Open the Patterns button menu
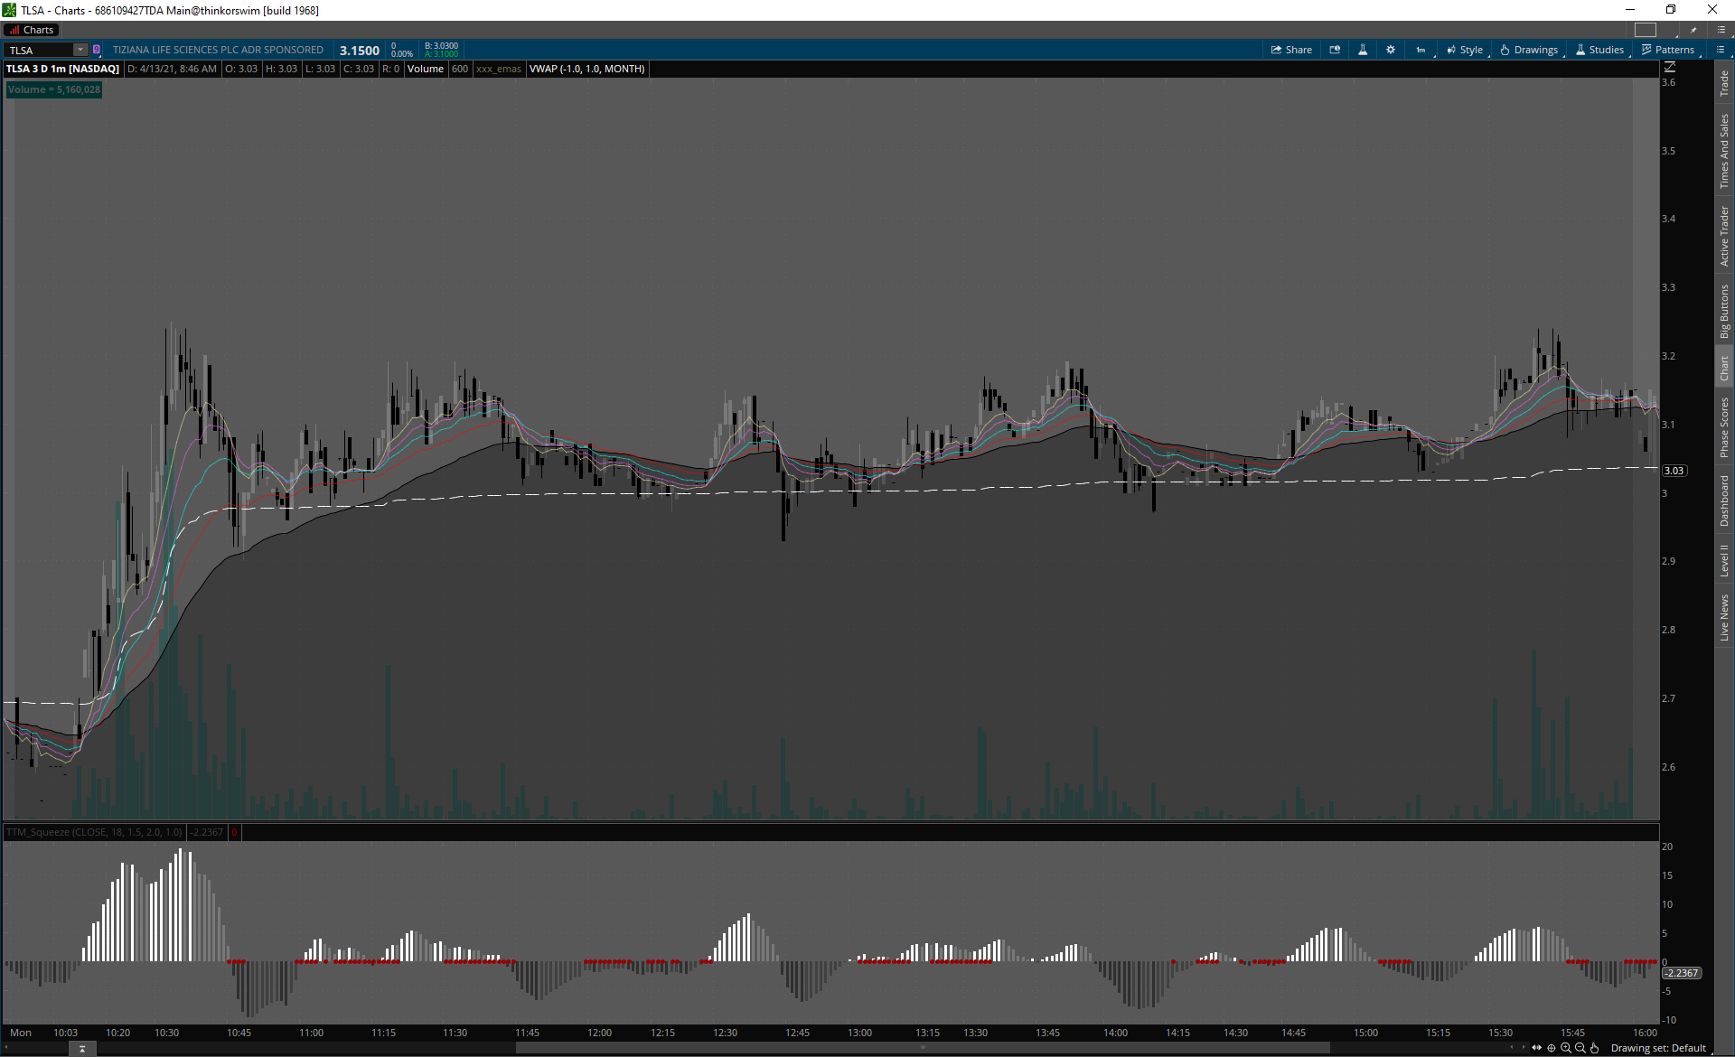The width and height of the screenshot is (1735, 1057). pyautogui.click(x=1668, y=50)
